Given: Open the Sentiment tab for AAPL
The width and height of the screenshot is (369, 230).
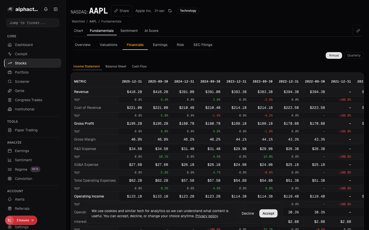Looking at the screenshot, I should tap(129, 31).
